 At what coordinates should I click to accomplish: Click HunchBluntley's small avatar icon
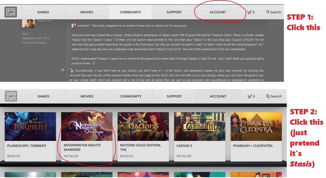click(72, 71)
